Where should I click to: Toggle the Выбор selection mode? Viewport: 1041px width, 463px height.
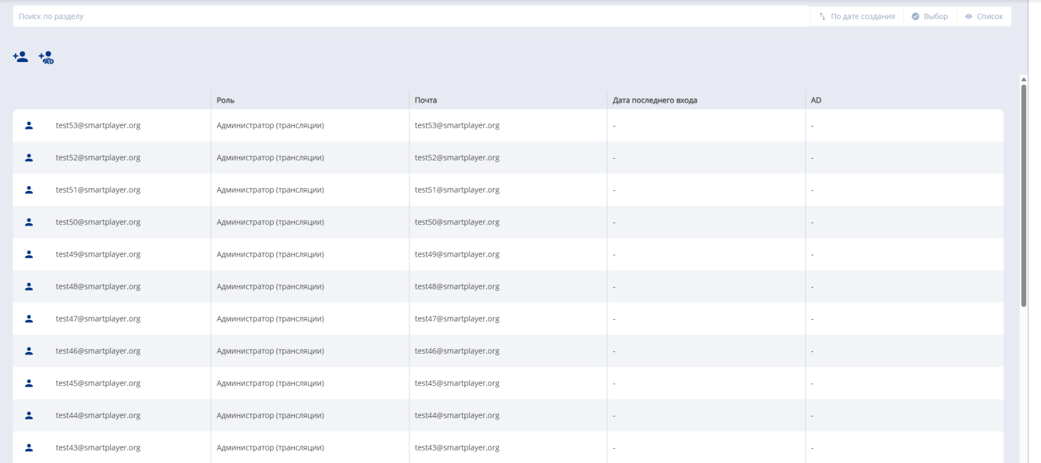pos(930,17)
